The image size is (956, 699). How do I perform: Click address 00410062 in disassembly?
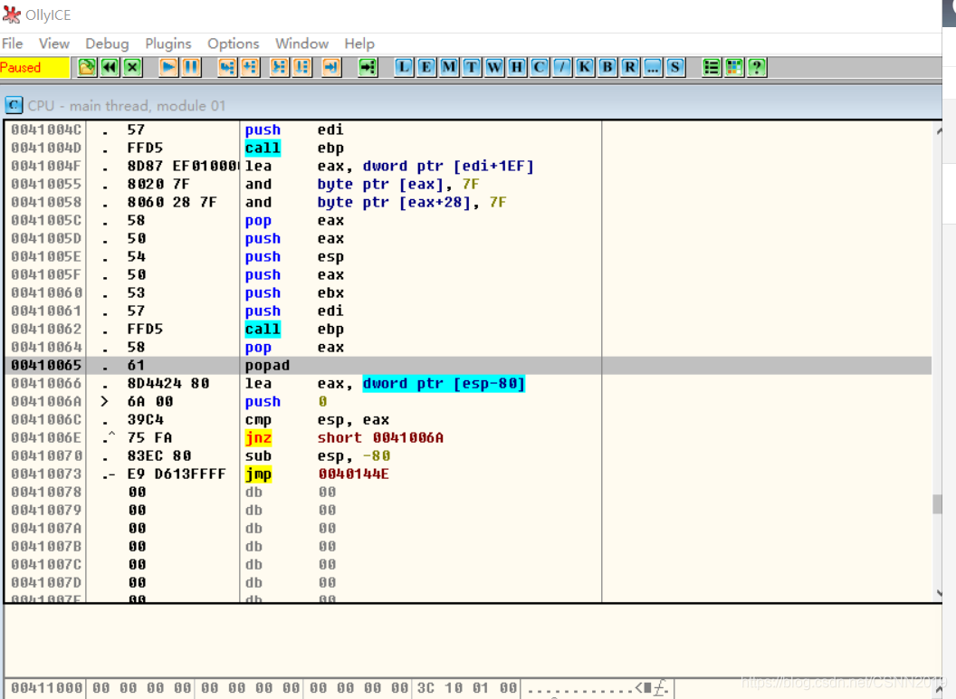(46, 329)
